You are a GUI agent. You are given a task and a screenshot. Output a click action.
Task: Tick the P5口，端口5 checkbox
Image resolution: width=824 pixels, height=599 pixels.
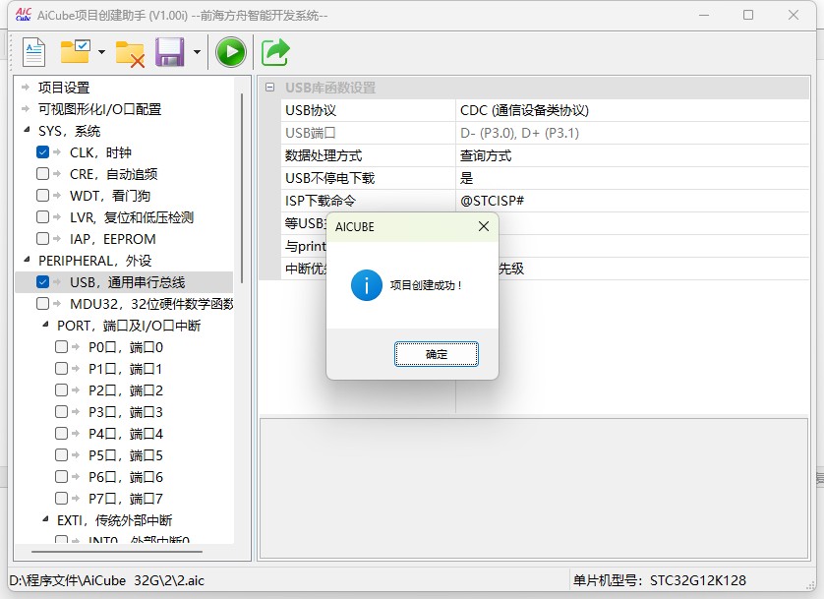[62, 455]
